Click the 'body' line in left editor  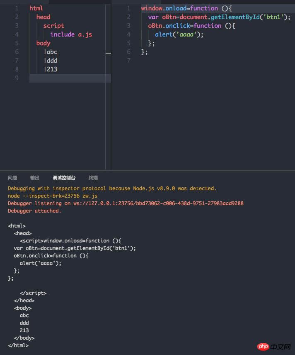click(x=44, y=43)
